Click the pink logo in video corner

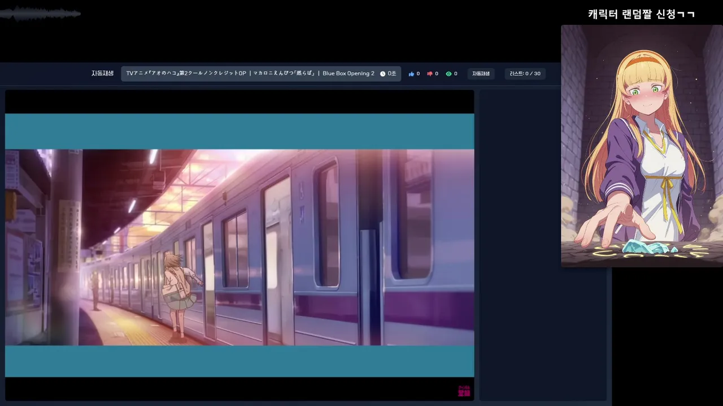click(x=464, y=391)
